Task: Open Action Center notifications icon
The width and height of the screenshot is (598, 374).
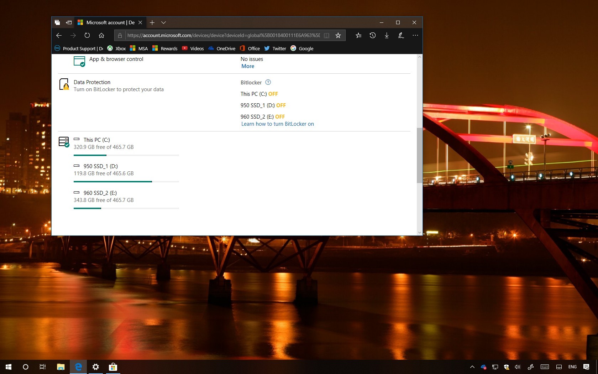Action: pos(586,367)
